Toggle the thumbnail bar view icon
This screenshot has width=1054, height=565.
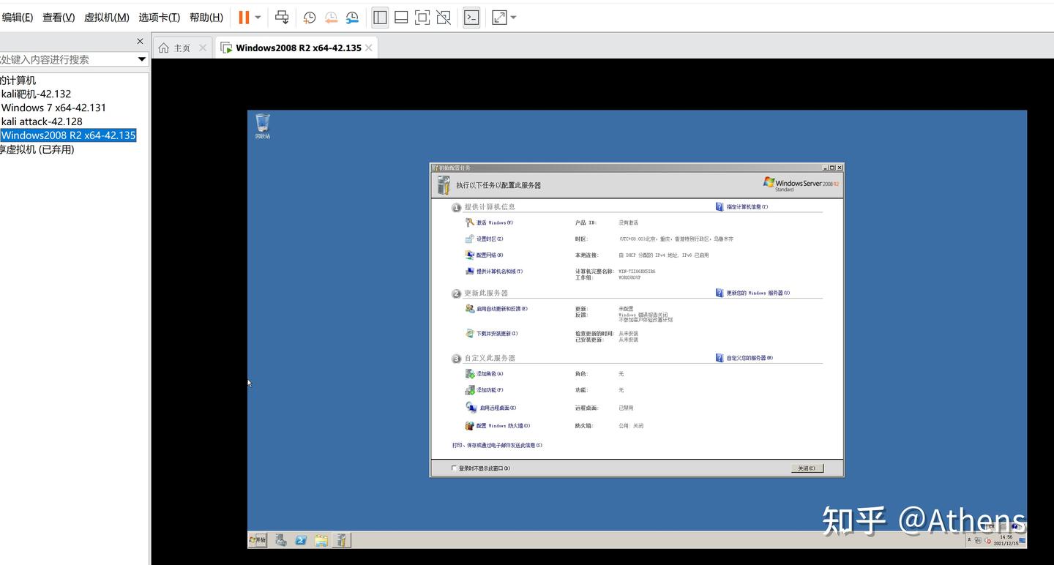(x=401, y=18)
